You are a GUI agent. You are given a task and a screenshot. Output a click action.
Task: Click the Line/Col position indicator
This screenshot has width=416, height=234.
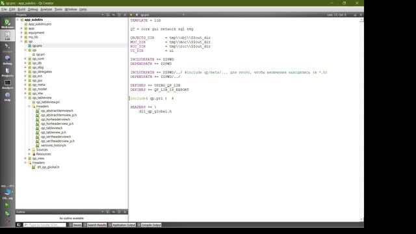[337, 15]
